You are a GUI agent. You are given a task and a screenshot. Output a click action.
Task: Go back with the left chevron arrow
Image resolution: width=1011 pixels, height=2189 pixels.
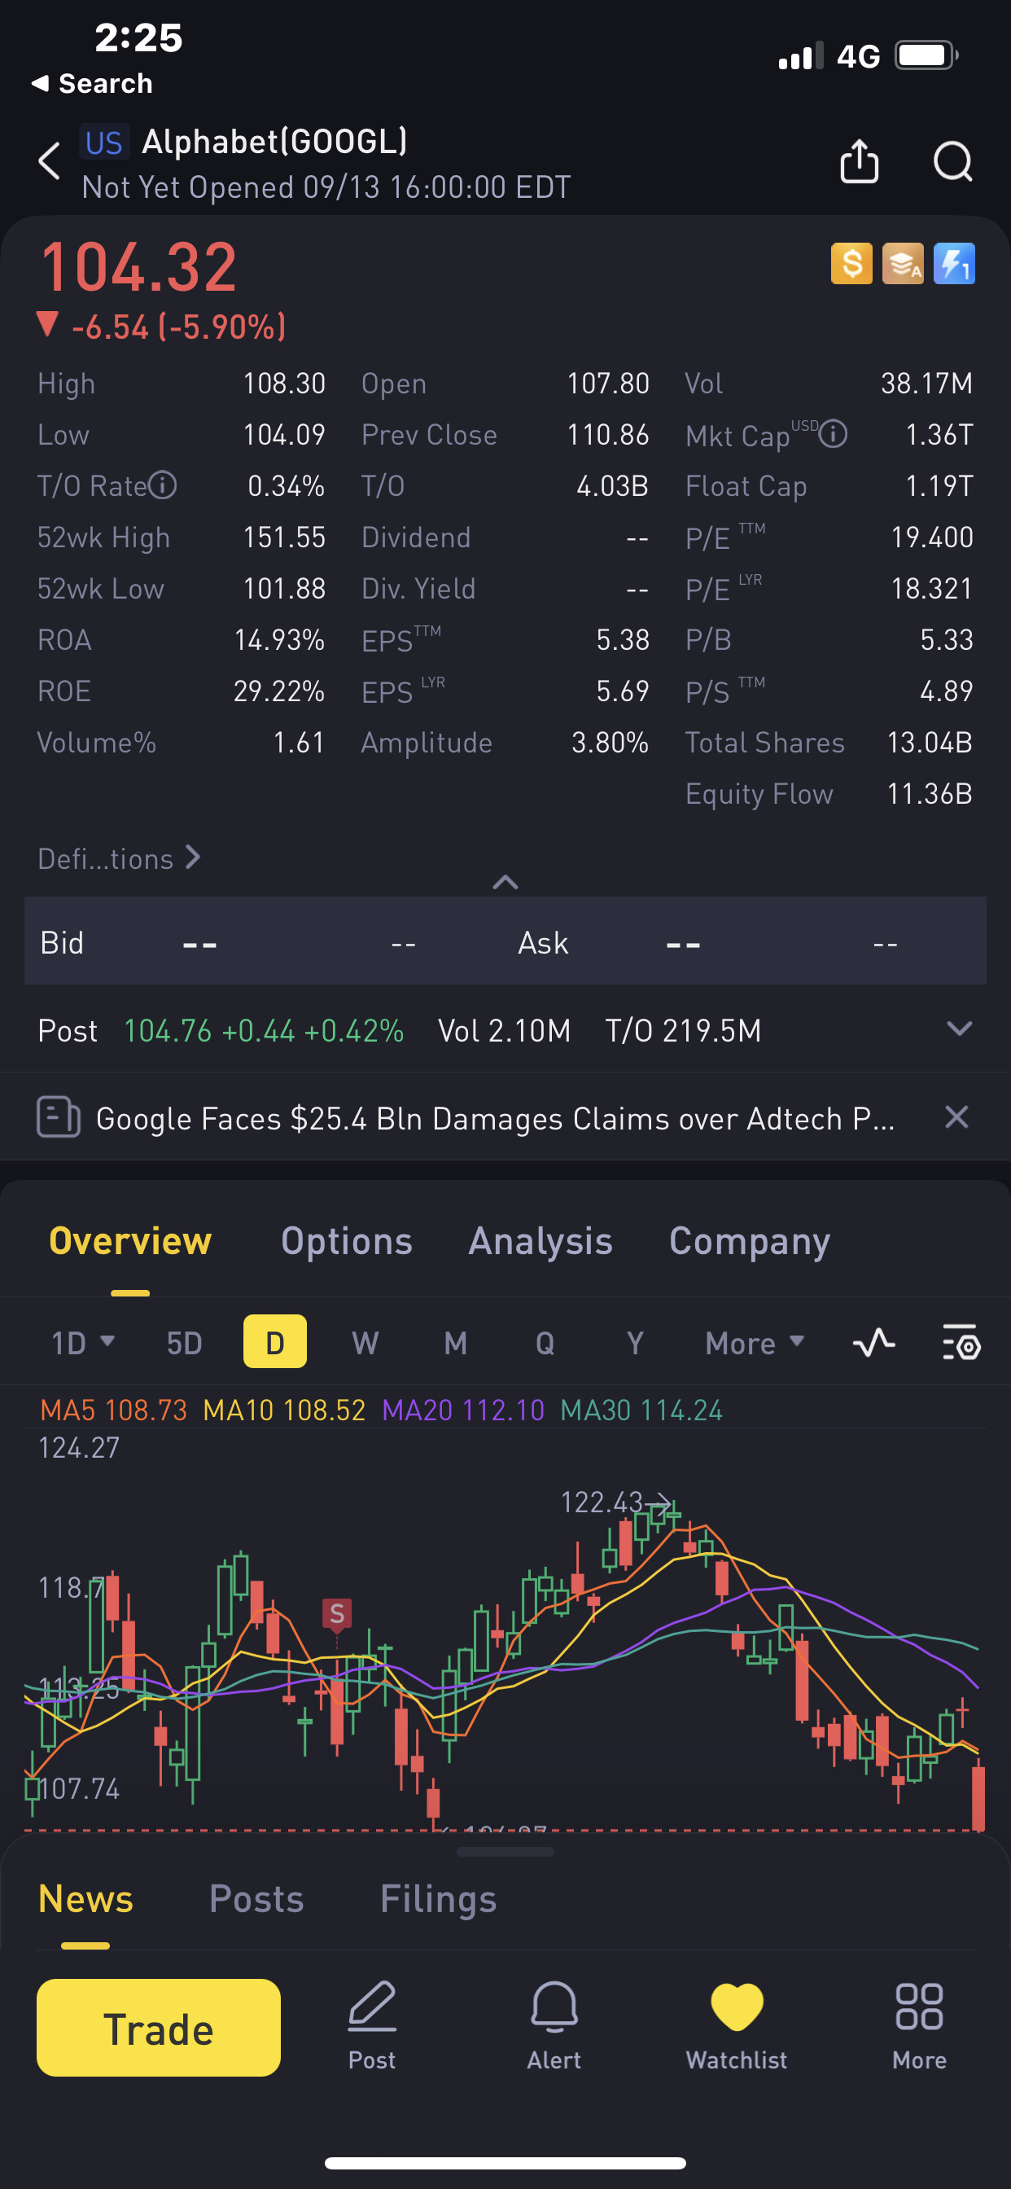coord(50,160)
